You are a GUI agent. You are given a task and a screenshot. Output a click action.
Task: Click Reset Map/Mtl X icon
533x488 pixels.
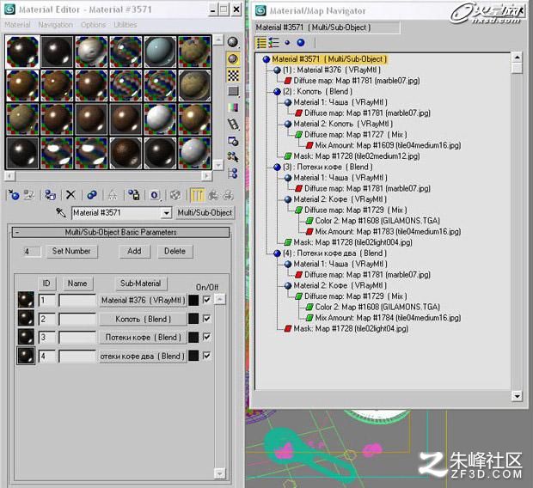point(70,195)
